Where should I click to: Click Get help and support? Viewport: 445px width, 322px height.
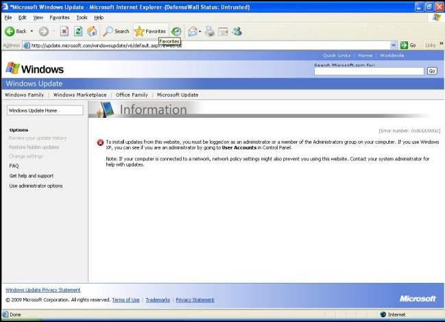click(x=32, y=176)
